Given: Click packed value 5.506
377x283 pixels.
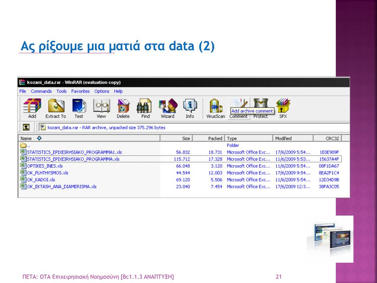Looking at the screenshot, I should click(x=216, y=180).
